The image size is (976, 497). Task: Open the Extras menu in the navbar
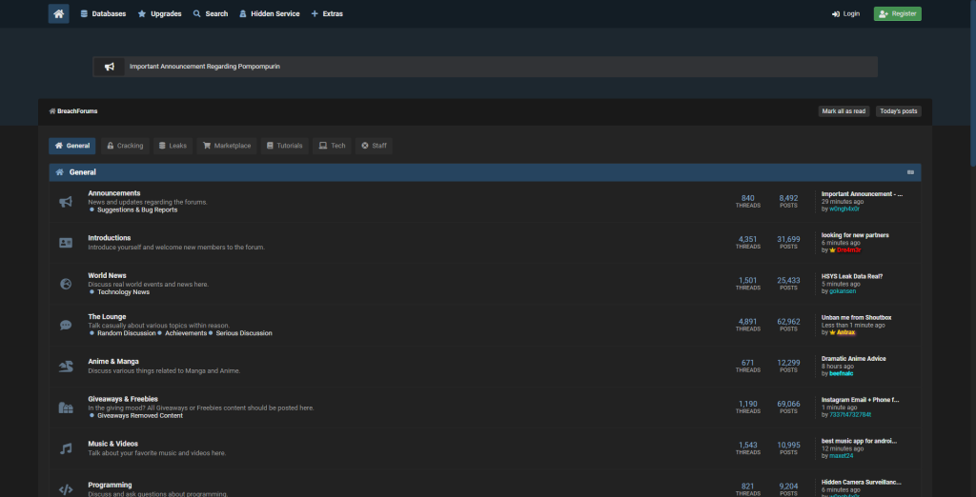point(327,14)
